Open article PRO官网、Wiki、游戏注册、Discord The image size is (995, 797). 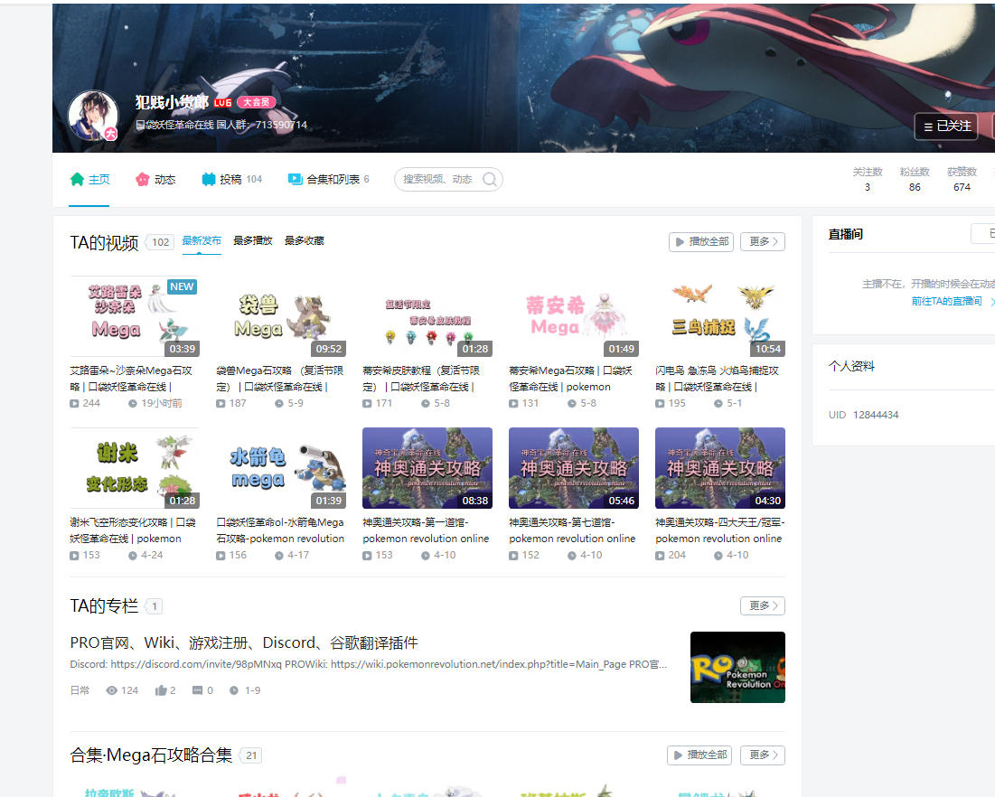pos(244,642)
